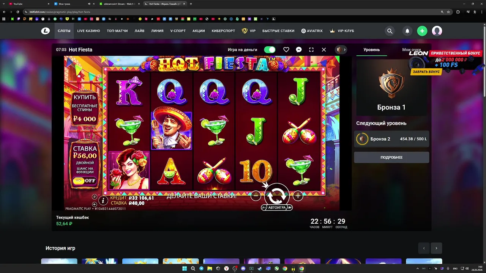486x273 pixels.
Task: Open the Live Казино section
Action: tap(88, 31)
